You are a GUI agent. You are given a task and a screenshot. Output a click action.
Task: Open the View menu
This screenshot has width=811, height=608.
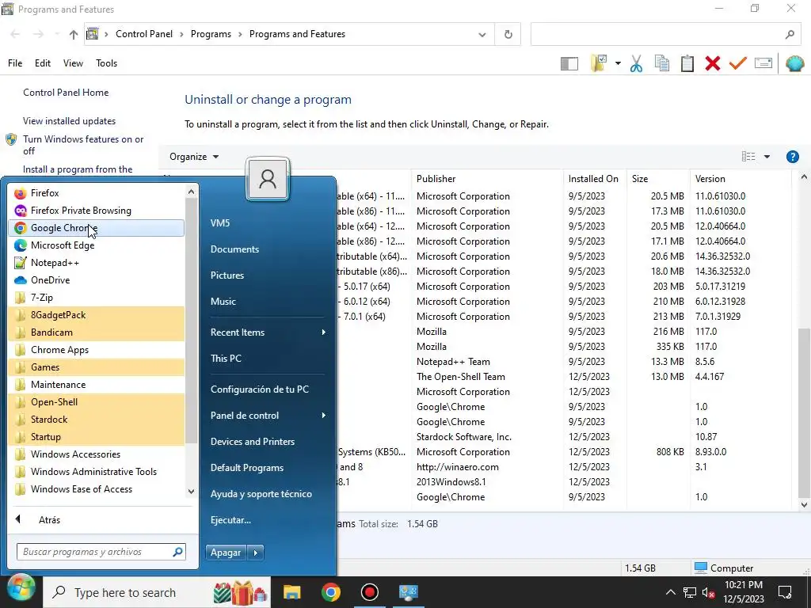[73, 63]
